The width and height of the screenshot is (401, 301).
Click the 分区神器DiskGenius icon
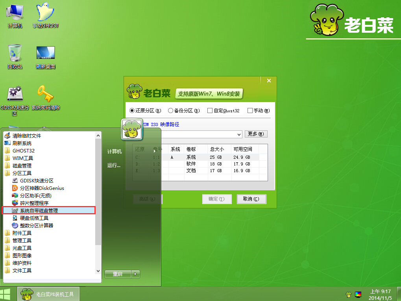click(x=15, y=188)
